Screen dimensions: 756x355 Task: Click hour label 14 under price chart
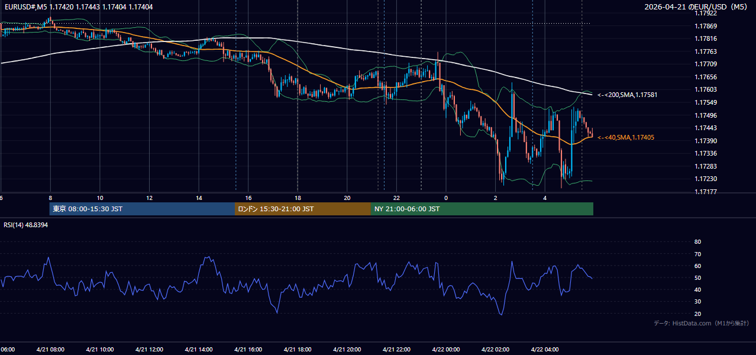tap(199, 198)
